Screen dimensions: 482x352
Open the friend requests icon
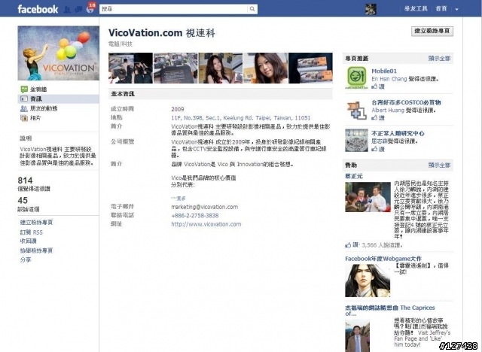pos(67,10)
